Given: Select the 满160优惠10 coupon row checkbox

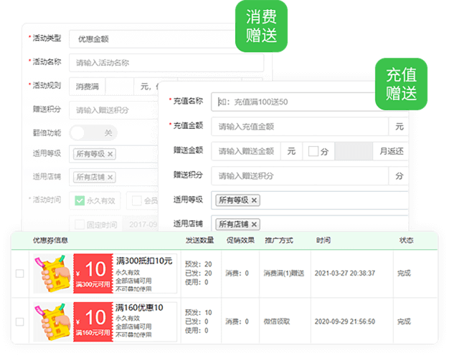Looking at the screenshot, I should point(20,322).
